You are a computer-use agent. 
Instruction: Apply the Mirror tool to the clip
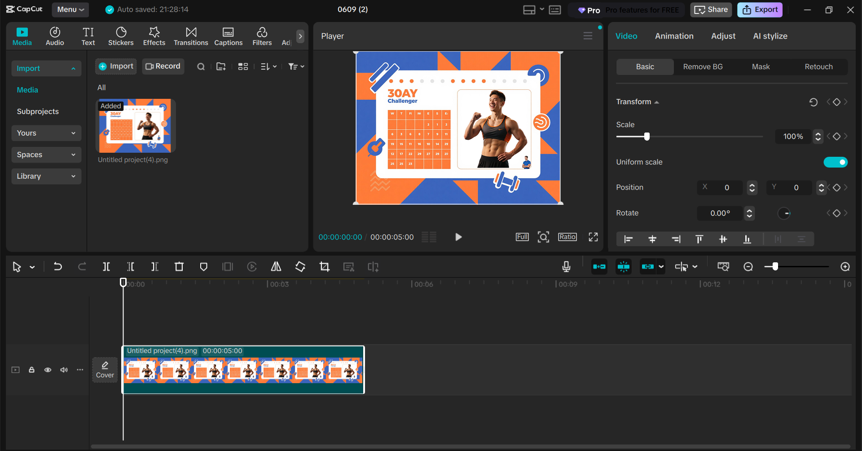pyautogui.click(x=276, y=266)
